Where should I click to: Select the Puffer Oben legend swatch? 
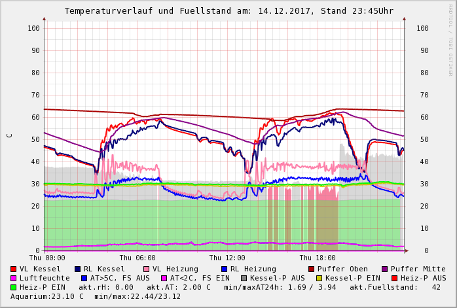(x=312, y=269)
